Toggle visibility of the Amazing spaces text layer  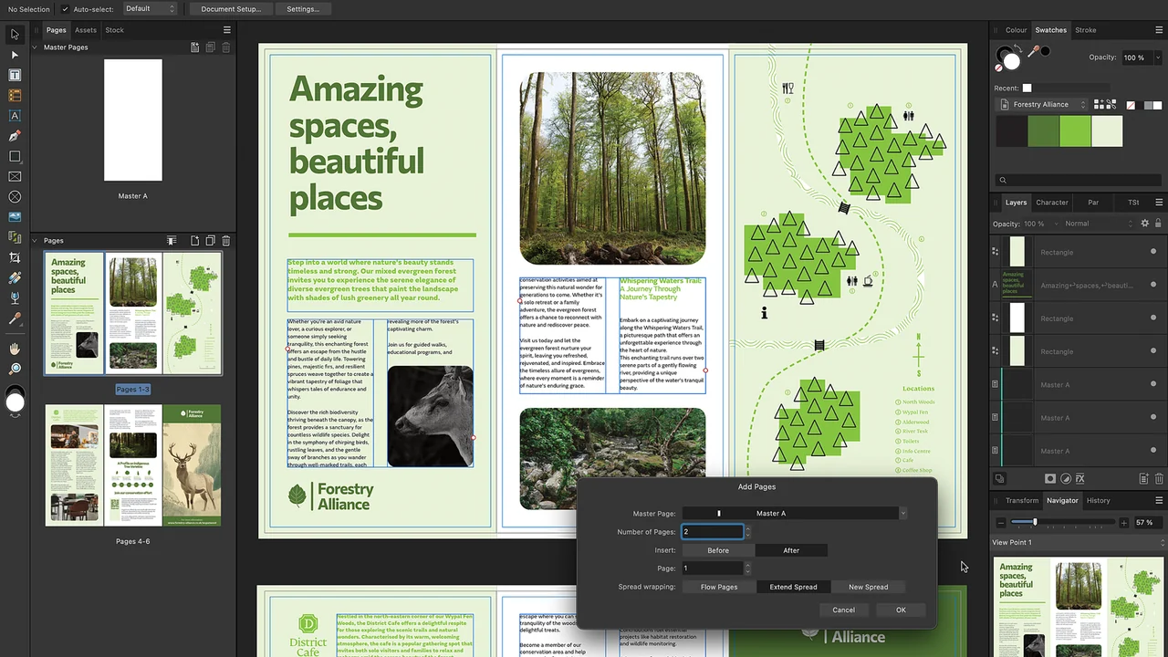coord(1153,285)
